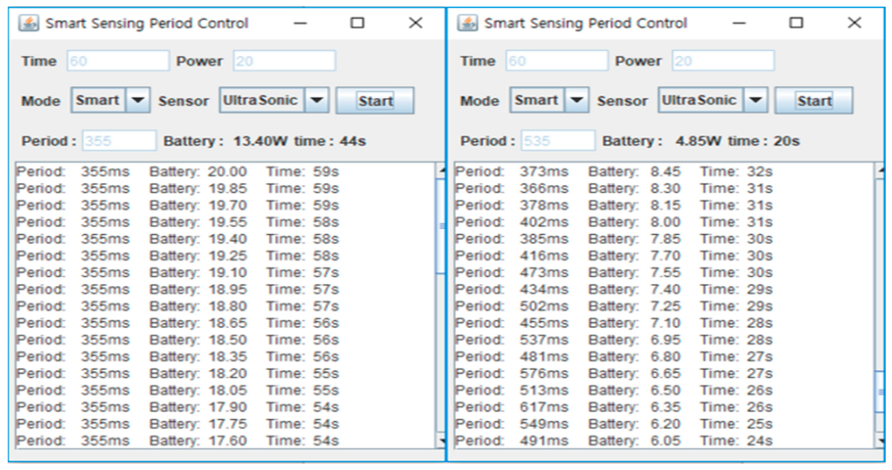Maximize the left Smart Sensing window
This screenshot has height=470, width=892.
[x=357, y=23]
